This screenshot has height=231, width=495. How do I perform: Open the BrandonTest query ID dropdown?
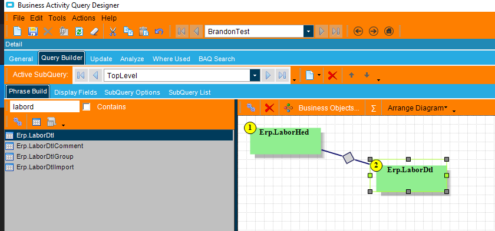pos(308,32)
